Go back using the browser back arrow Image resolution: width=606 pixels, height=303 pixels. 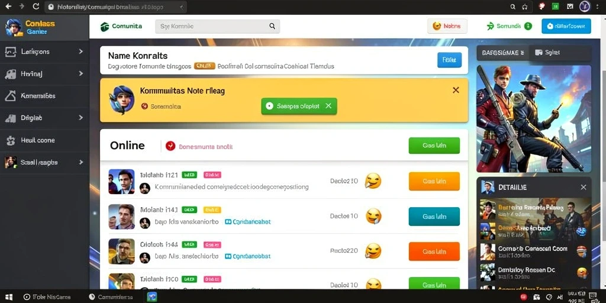pyautogui.click(x=8, y=7)
